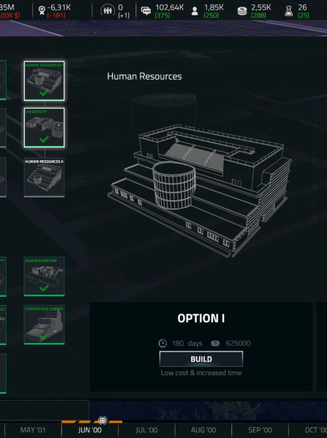Click the circular timeline position marker
Viewport: 327px width, 438px height.
click(102, 420)
